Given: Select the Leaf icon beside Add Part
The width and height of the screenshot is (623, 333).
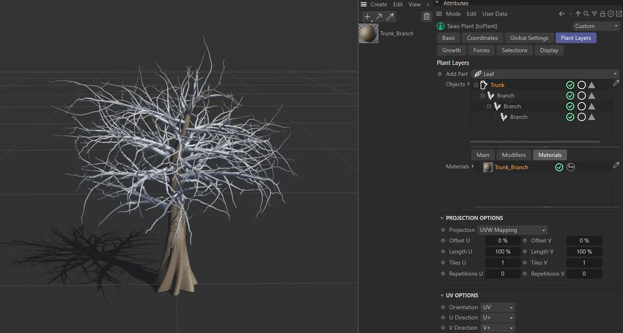Looking at the screenshot, I should 478,73.
